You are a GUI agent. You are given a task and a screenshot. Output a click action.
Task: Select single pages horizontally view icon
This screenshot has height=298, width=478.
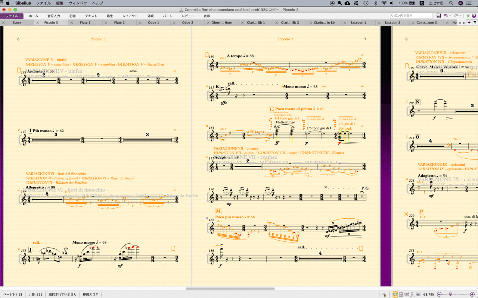(x=406, y=294)
